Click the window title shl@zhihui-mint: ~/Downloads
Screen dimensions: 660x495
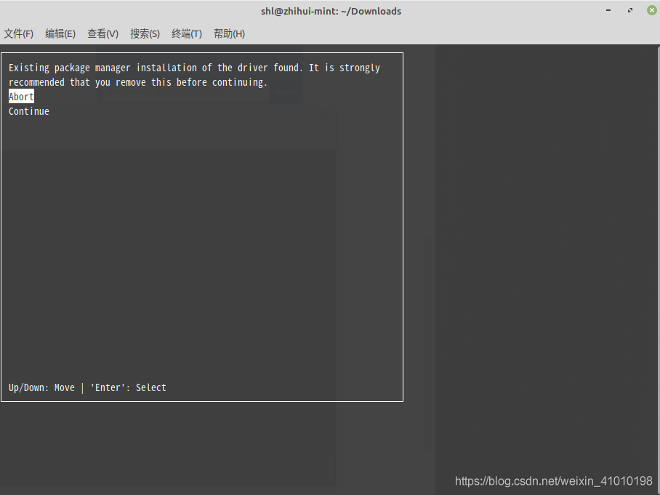[331, 11]
